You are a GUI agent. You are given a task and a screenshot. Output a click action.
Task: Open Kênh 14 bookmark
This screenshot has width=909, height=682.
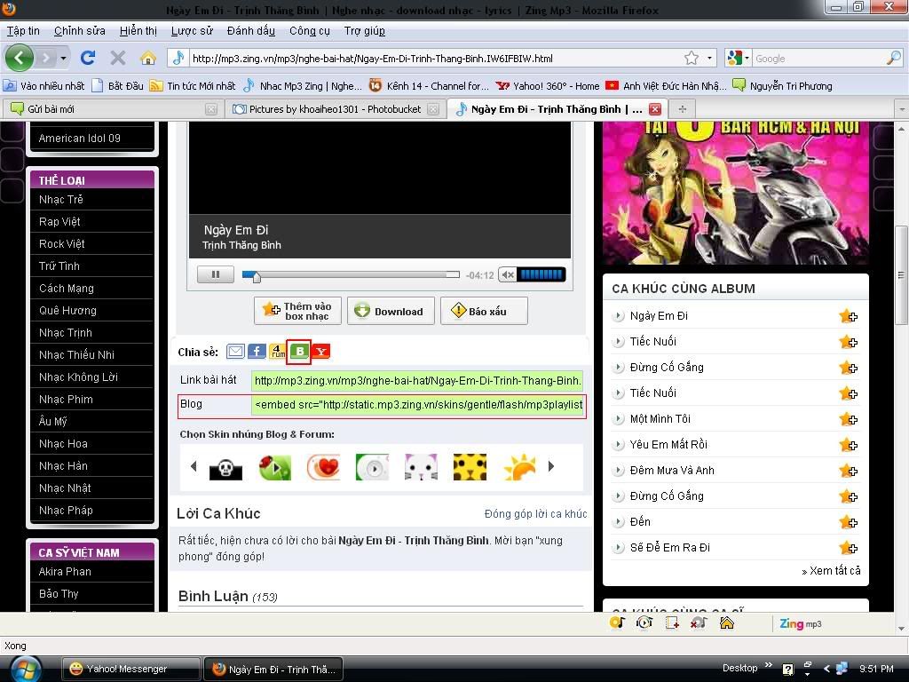429,86
